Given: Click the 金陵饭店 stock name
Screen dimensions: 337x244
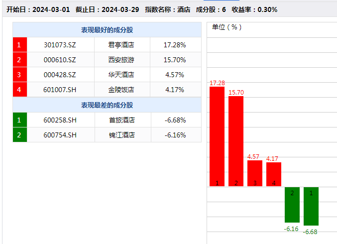Looking at the screenshot, I should 121,90.
